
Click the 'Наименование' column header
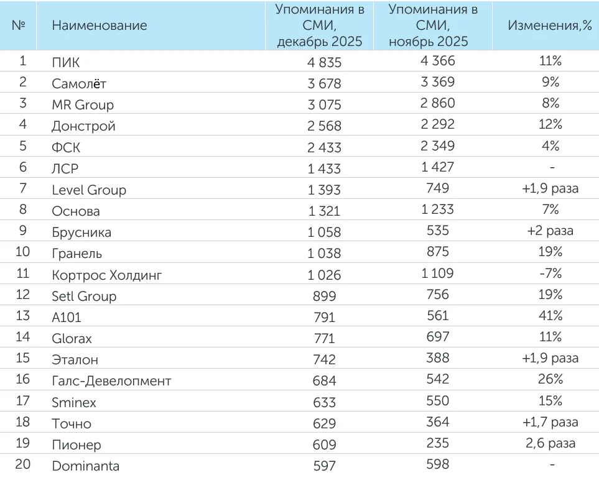tap(100, 25)
